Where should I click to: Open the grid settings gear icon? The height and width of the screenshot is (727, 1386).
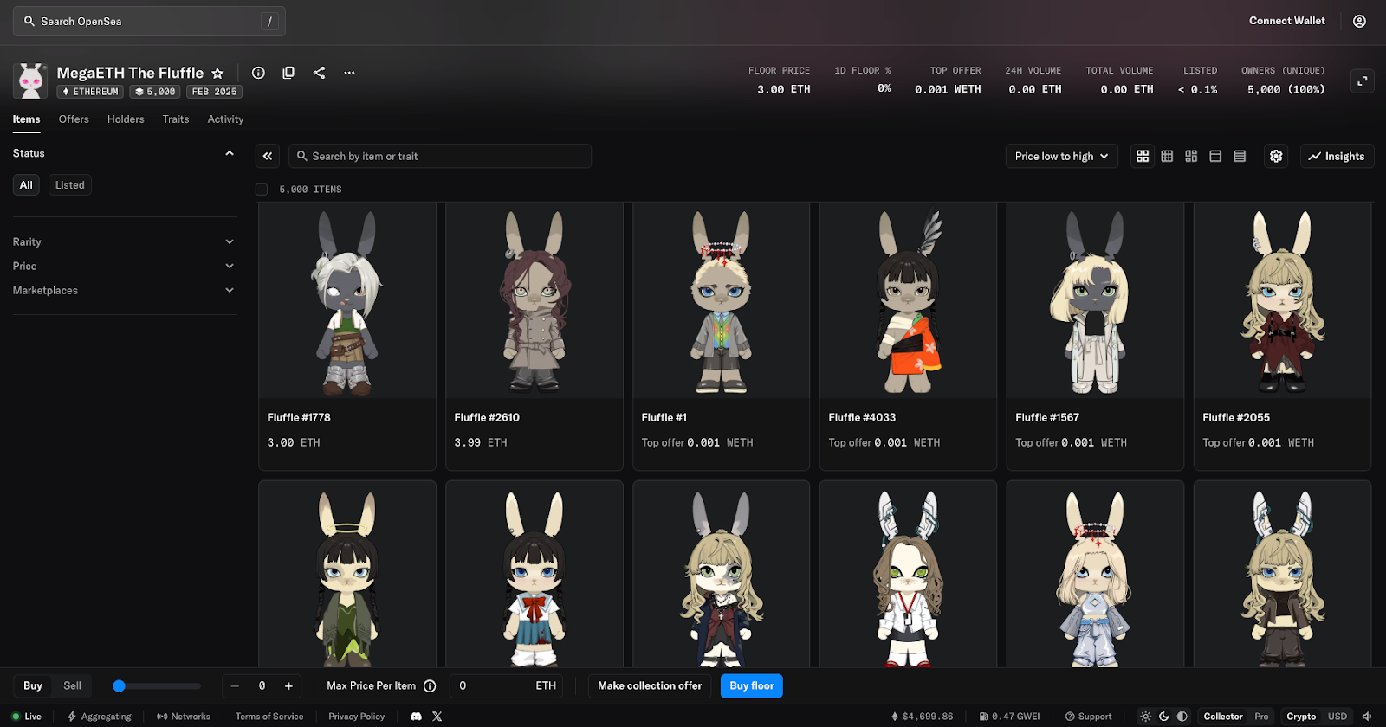(1276, 157)
